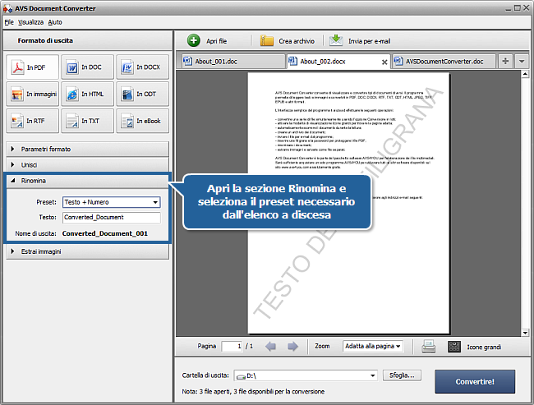This screenshot has height=405, width=534.
Task: Select the In DOC output format
Action: (x=87, y=67)
